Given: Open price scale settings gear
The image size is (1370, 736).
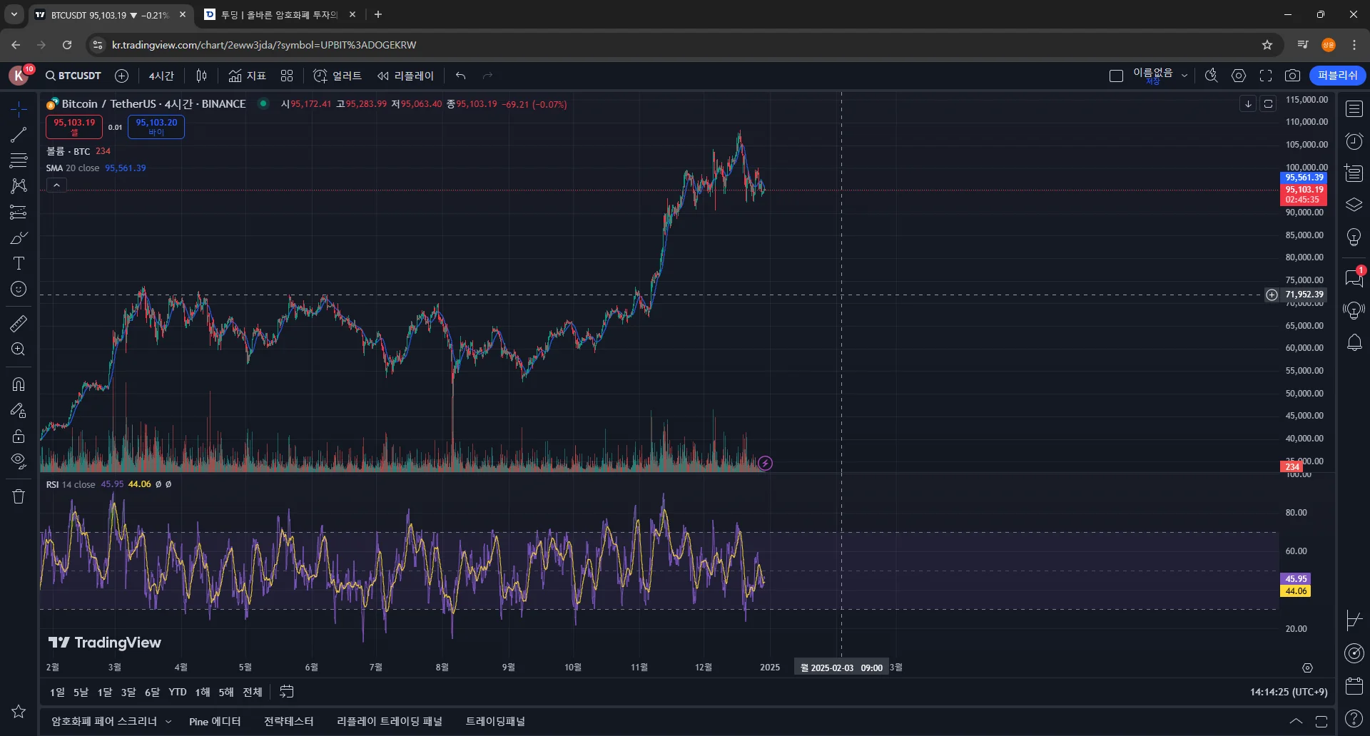Looking at the screenshot, I should tap(1307, 668).
